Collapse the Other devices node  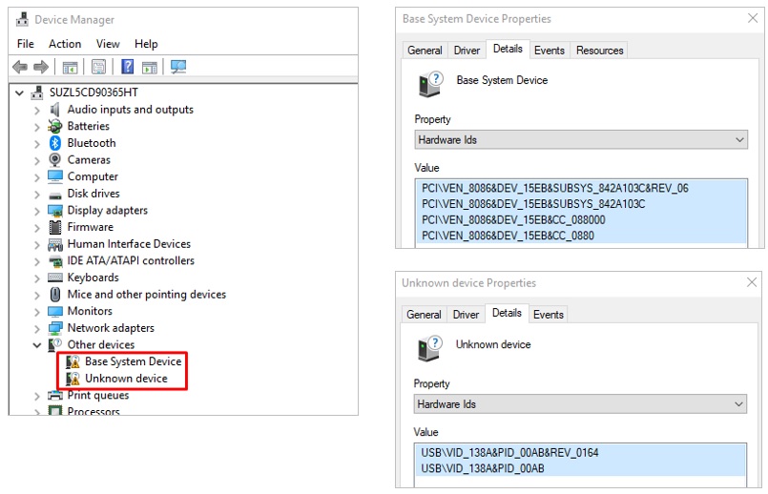(37, 345)
